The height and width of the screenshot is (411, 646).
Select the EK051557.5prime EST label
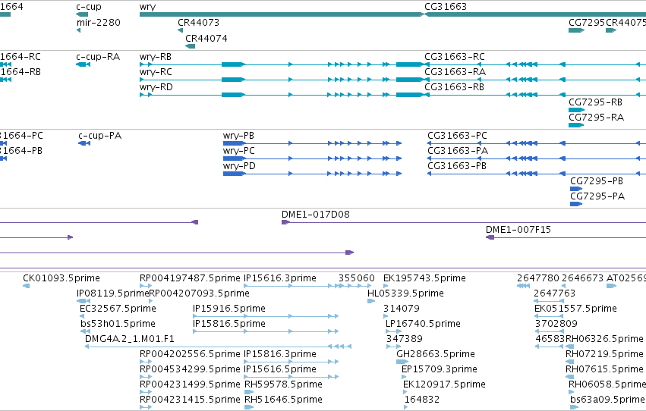575,309
